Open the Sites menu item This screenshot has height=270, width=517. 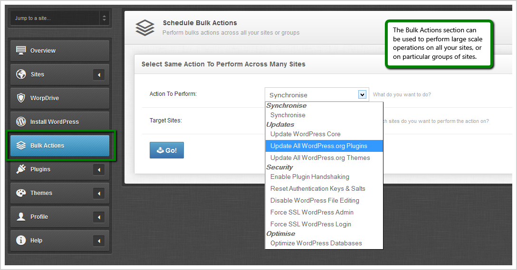(x=60, y=74)
